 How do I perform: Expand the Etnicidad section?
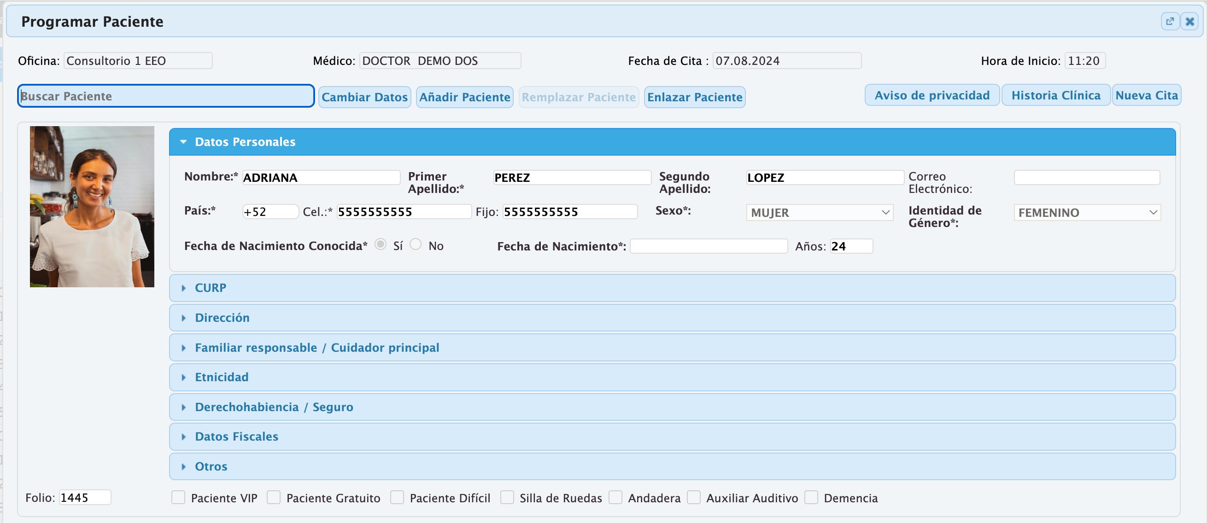(672, 378)
